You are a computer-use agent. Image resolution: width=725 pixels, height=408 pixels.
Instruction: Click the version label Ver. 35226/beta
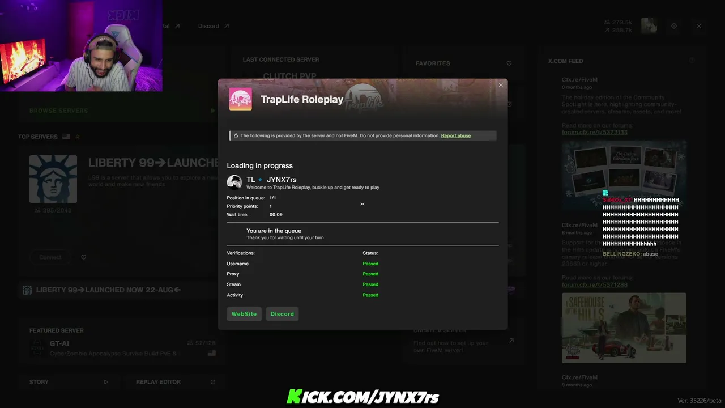[700, 401]
